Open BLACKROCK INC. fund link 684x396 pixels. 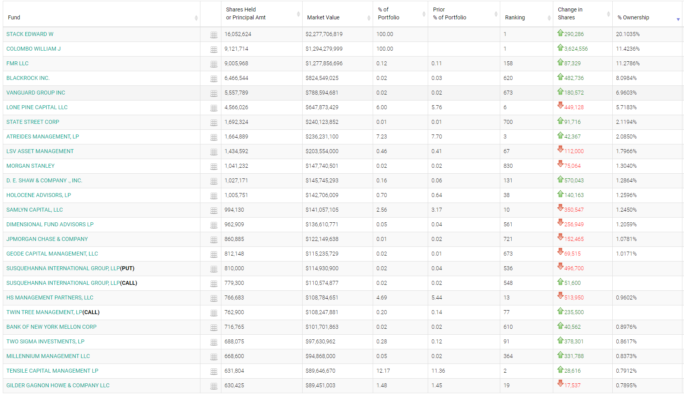28,78
